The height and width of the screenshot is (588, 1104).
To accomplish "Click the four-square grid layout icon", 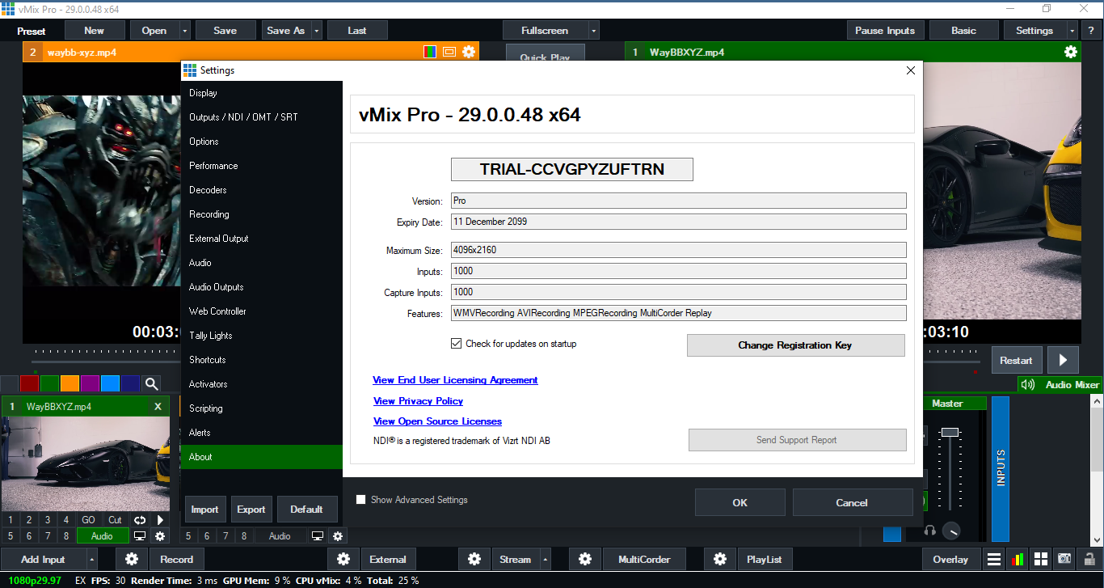I will (1041, 559).
